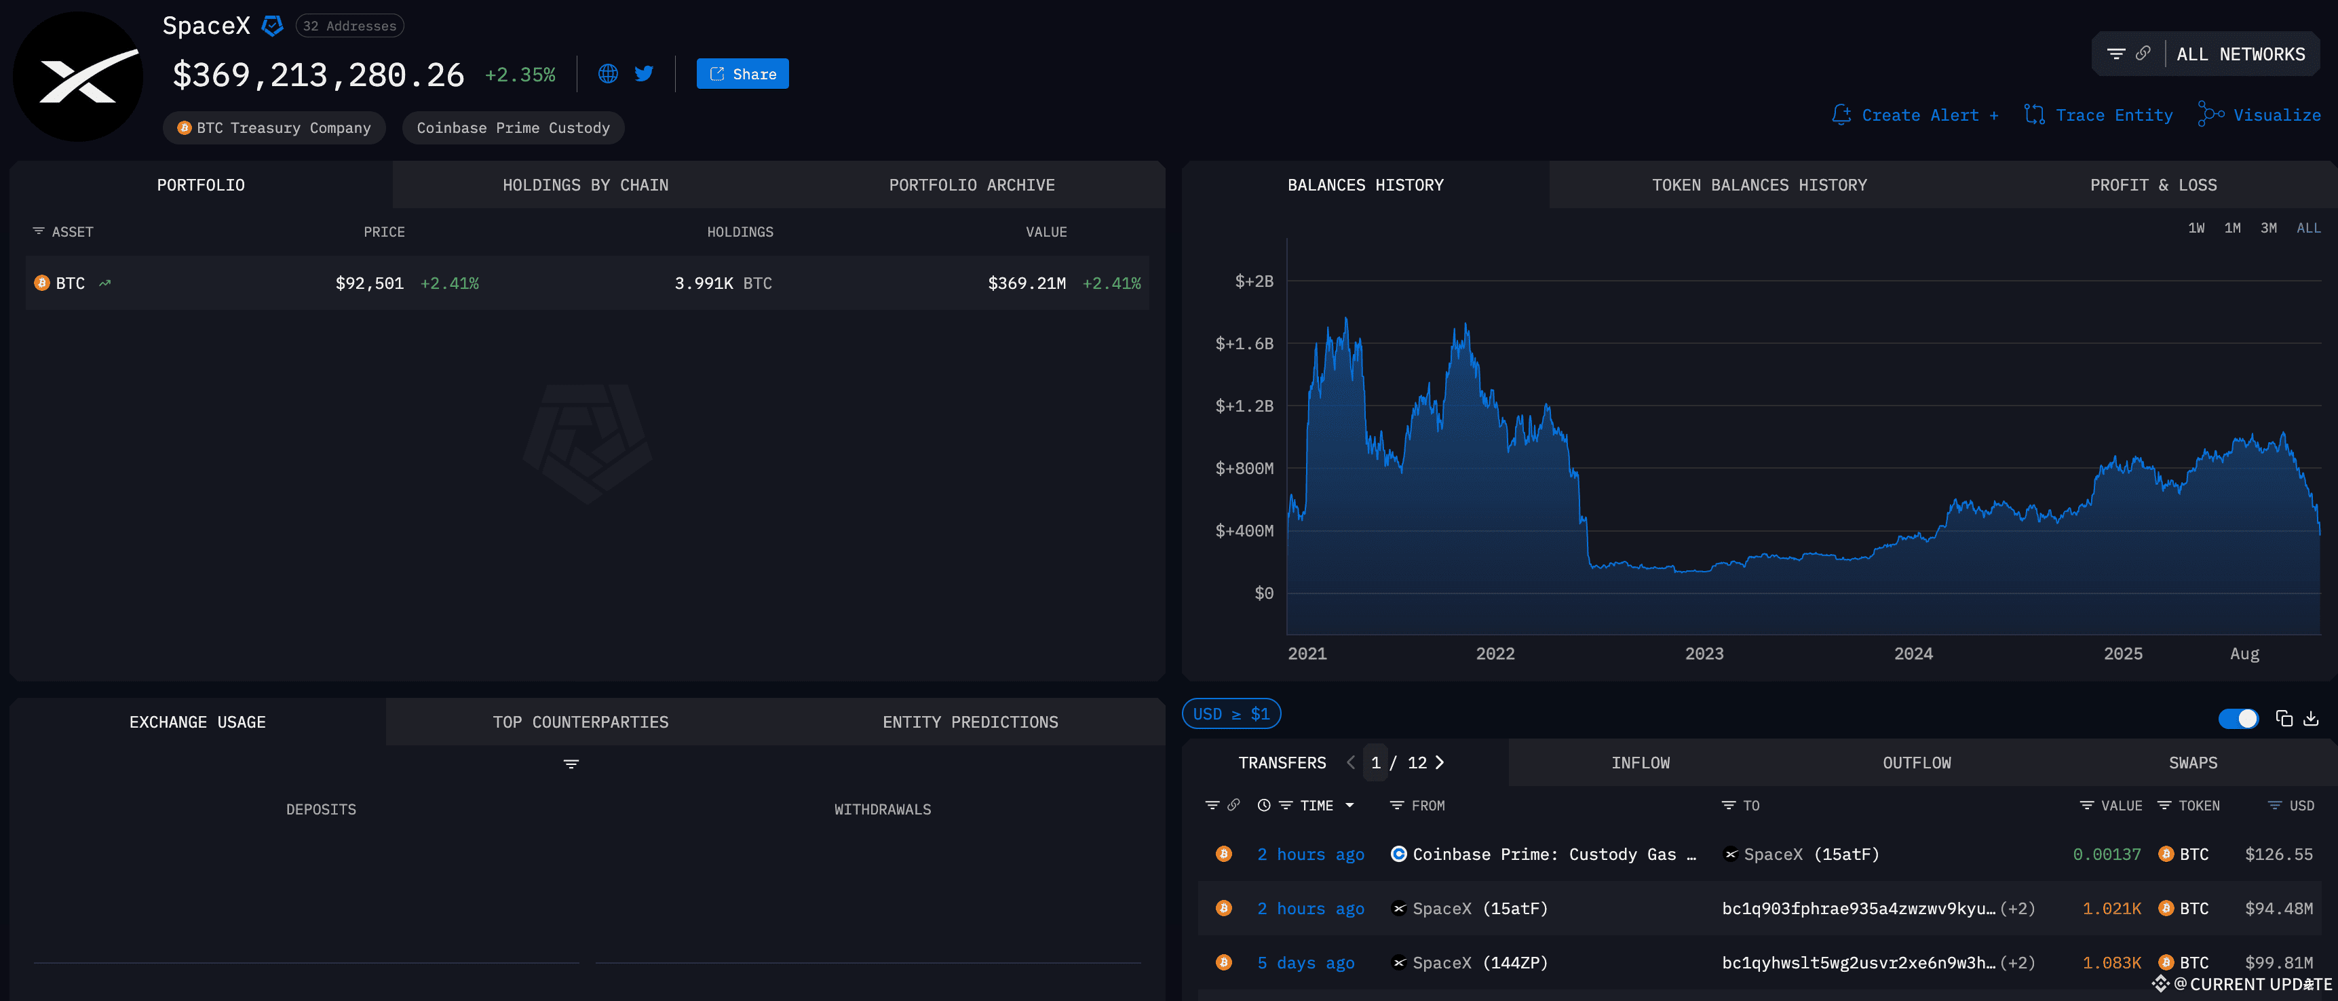Click the USD ≥ $1 filter chip
Screen dimensions: 2338x1001
(1231, 714)
